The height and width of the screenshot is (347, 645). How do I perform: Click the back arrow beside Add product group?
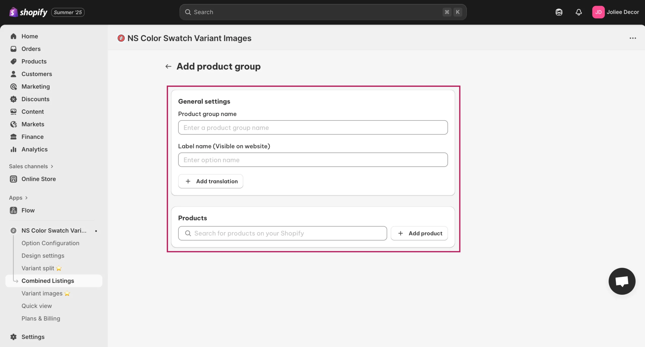click(x=168, y=66)
